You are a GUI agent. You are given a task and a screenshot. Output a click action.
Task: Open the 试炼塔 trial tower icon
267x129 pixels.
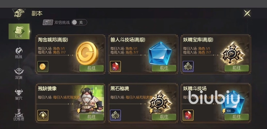(x=19, y=115)
